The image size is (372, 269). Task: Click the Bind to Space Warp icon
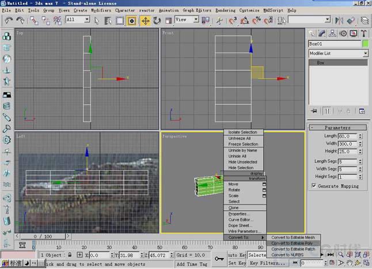point(57,21)
